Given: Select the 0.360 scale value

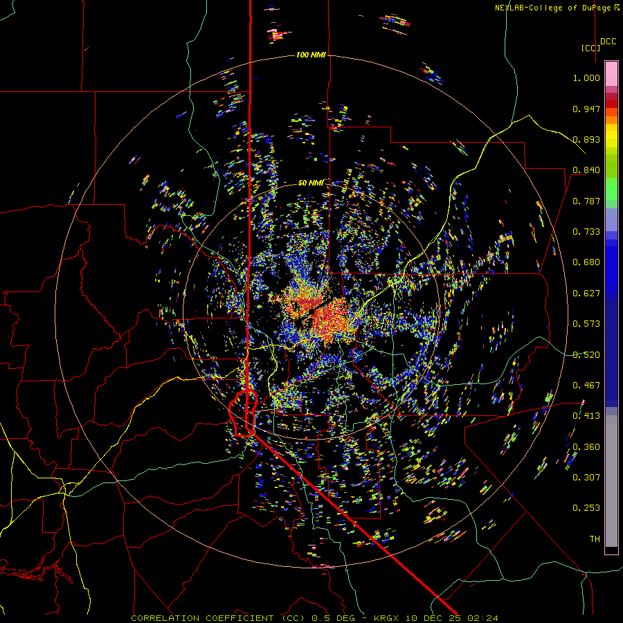Looking at the screenshot, I should 586,447.
